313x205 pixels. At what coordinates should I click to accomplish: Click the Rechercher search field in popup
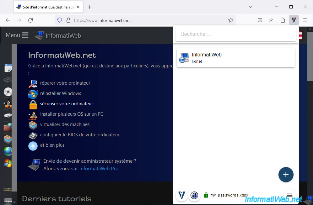(x=235, y=34)
